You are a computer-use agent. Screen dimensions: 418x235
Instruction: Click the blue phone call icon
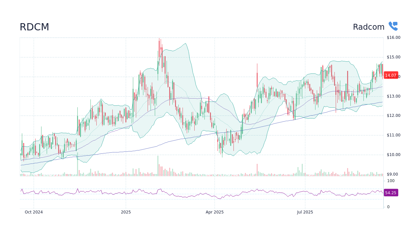(393, 26)
